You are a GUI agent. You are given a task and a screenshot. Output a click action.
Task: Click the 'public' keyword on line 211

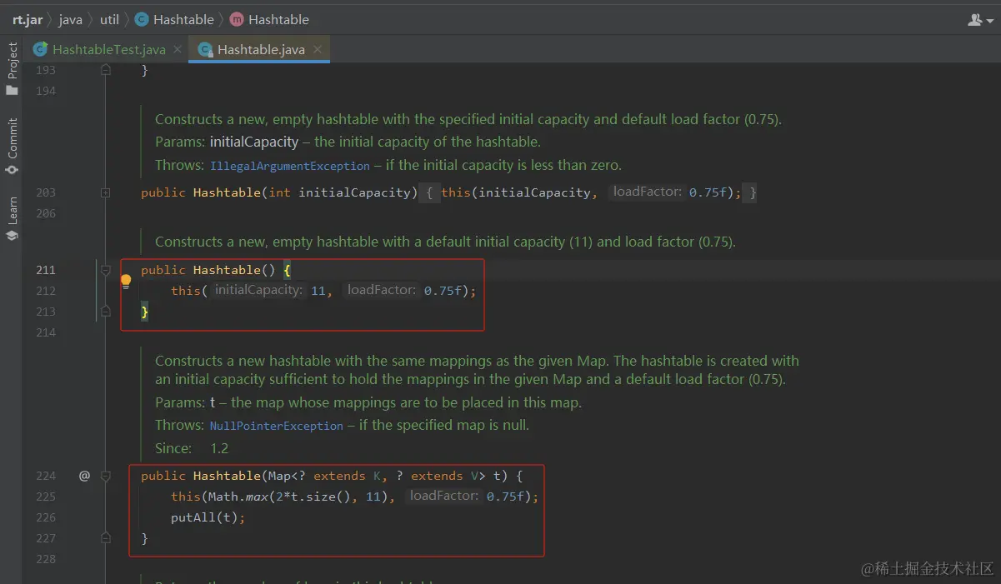coord(163,270)
